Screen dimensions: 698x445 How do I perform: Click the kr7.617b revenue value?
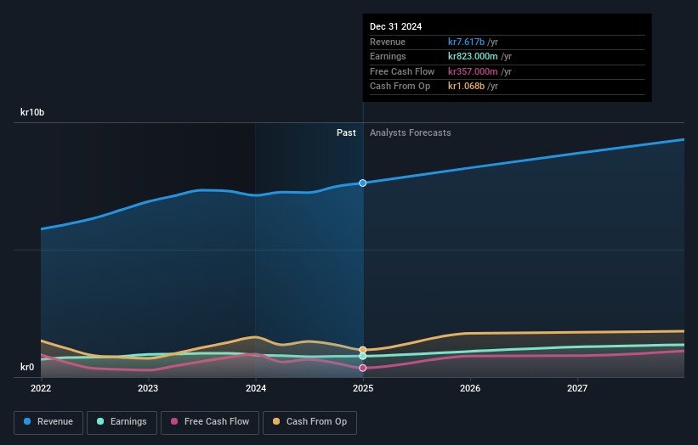[466, 42]
